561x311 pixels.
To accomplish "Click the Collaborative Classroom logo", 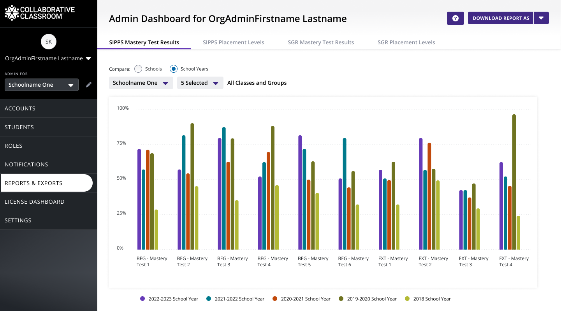I will point(40,13).
